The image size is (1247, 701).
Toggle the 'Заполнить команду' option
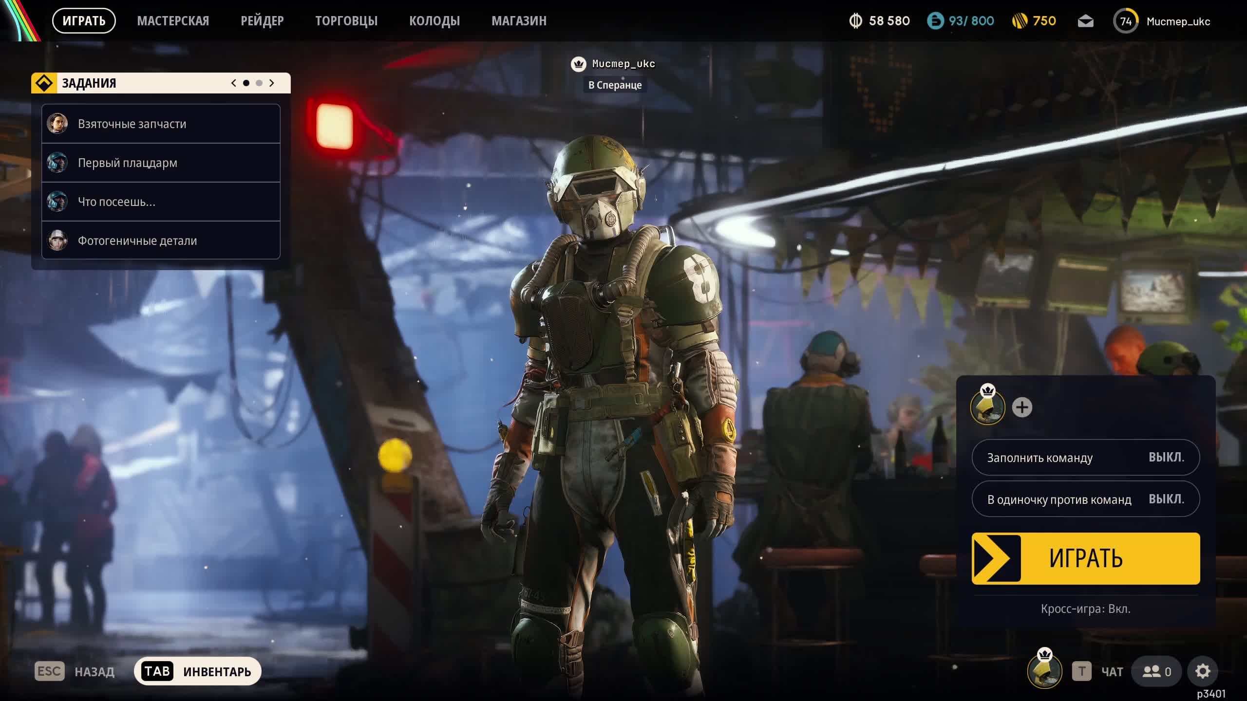tap(1085, 458)
